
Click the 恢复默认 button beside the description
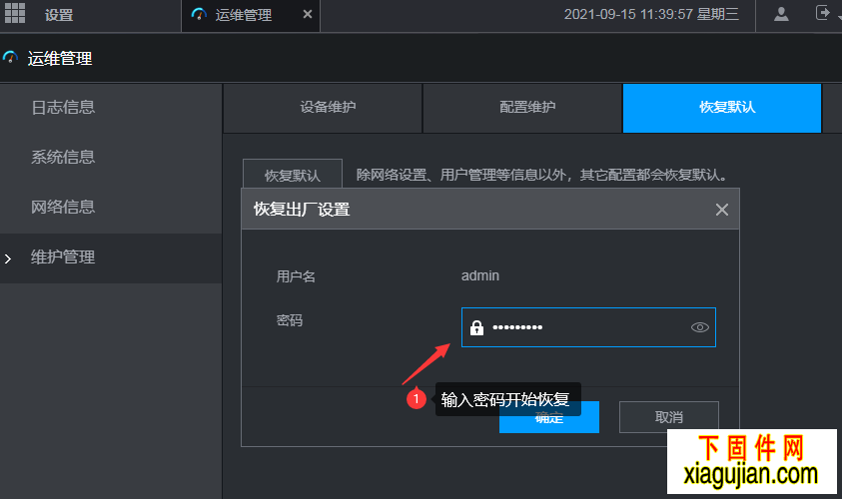(293, 174)
